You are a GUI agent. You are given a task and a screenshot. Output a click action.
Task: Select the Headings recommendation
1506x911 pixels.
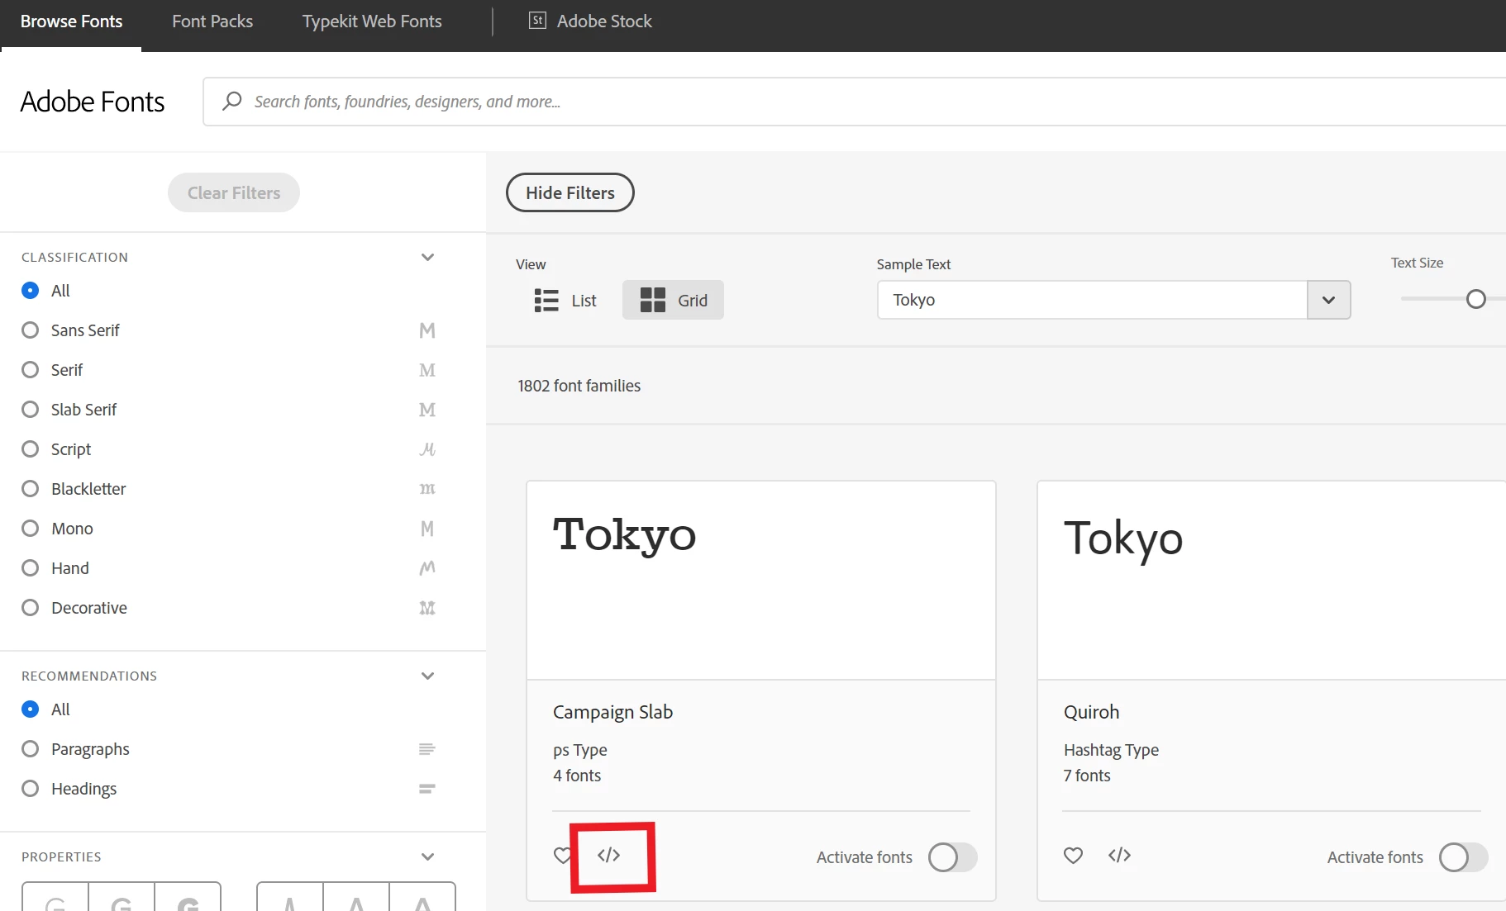[x=31, y=789]
